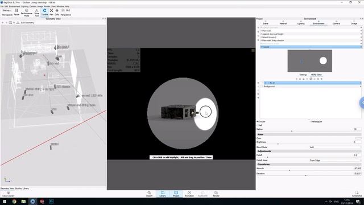The image size is (364, 205).
Task: Click Done in the highlight hint bar
Action: (209, 157)
